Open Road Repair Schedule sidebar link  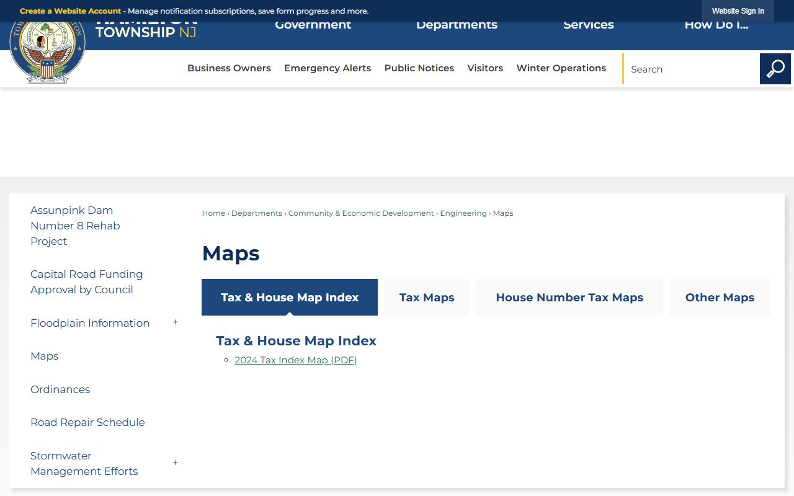87,422
